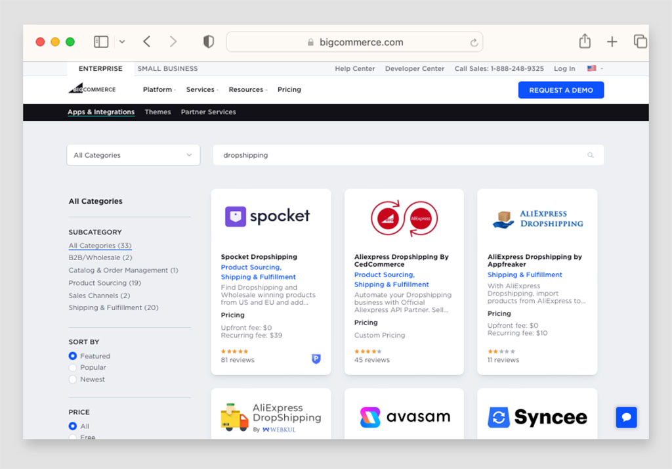Click the Spocket logo thumbnail

pyautogui.click(x=268, y=216)
